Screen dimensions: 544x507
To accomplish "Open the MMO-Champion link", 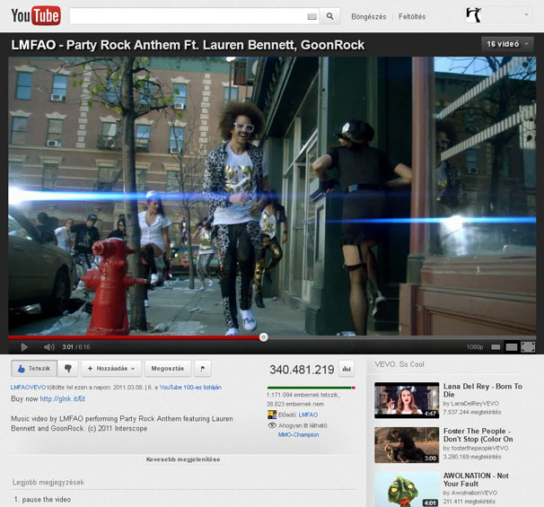I will pos(298,435).
